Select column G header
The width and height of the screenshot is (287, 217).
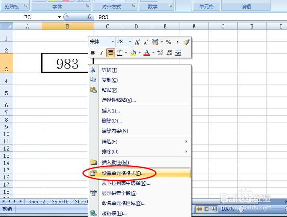(223, 26)
